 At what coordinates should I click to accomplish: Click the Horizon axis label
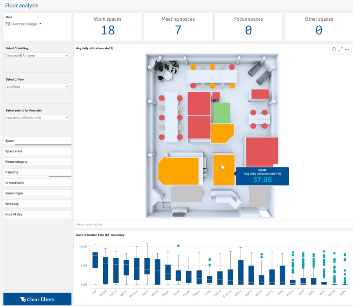pos(133,294)
